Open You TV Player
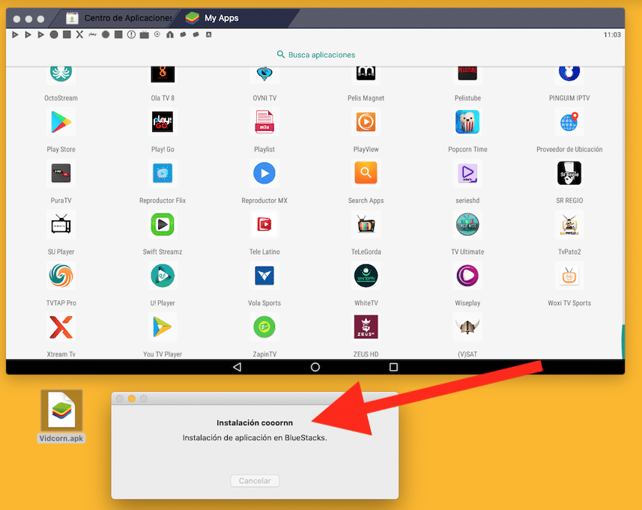Image resolution: width=642 pixels, height=510 pixels. click(x=162, y=327)
